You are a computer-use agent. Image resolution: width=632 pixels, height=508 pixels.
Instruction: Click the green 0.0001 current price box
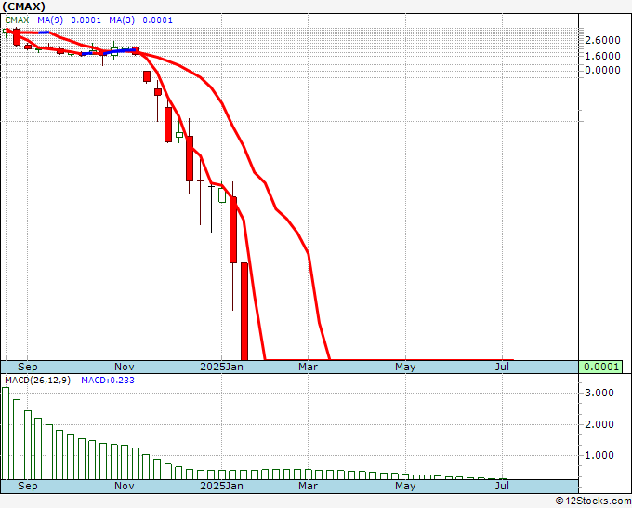[x=601, y=367]
